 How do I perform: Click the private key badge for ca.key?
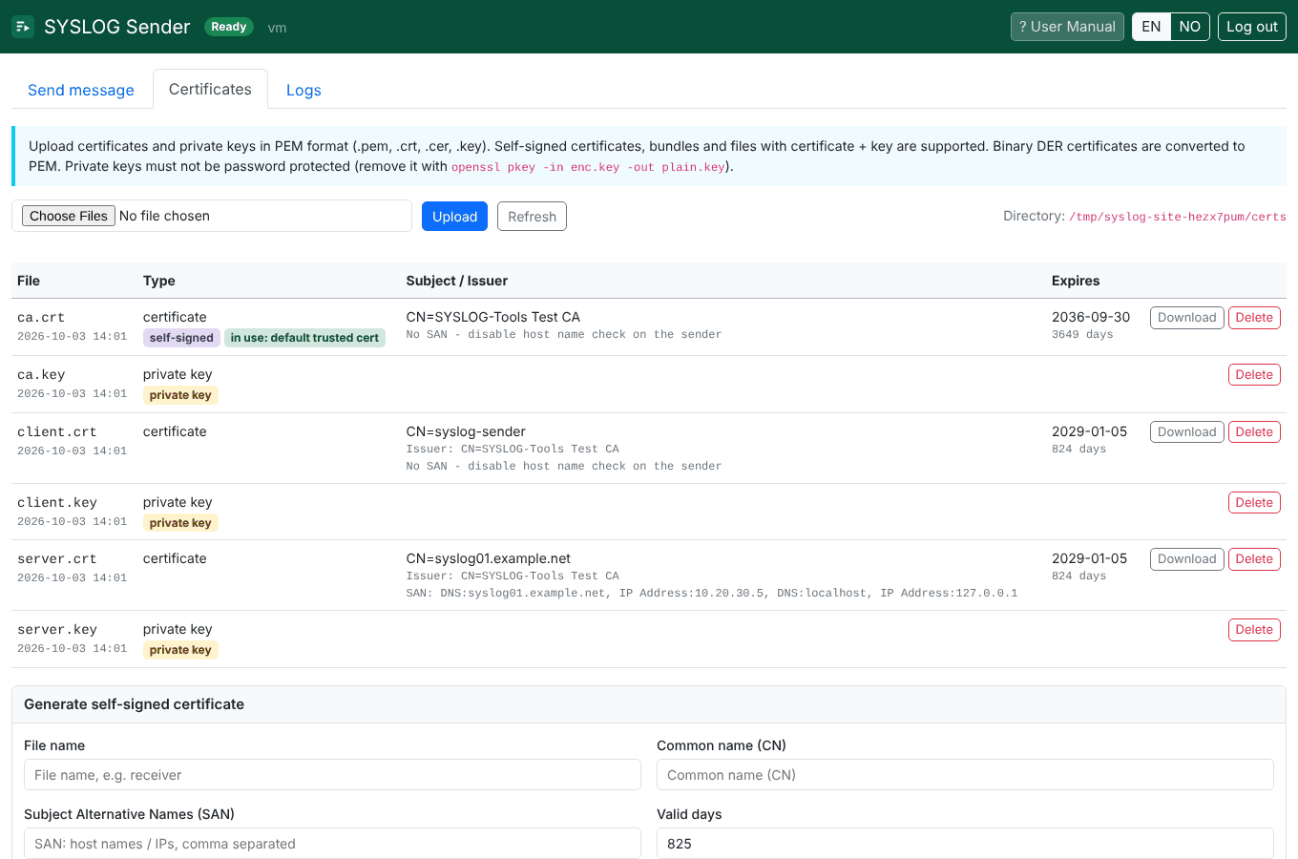(180, 395)
